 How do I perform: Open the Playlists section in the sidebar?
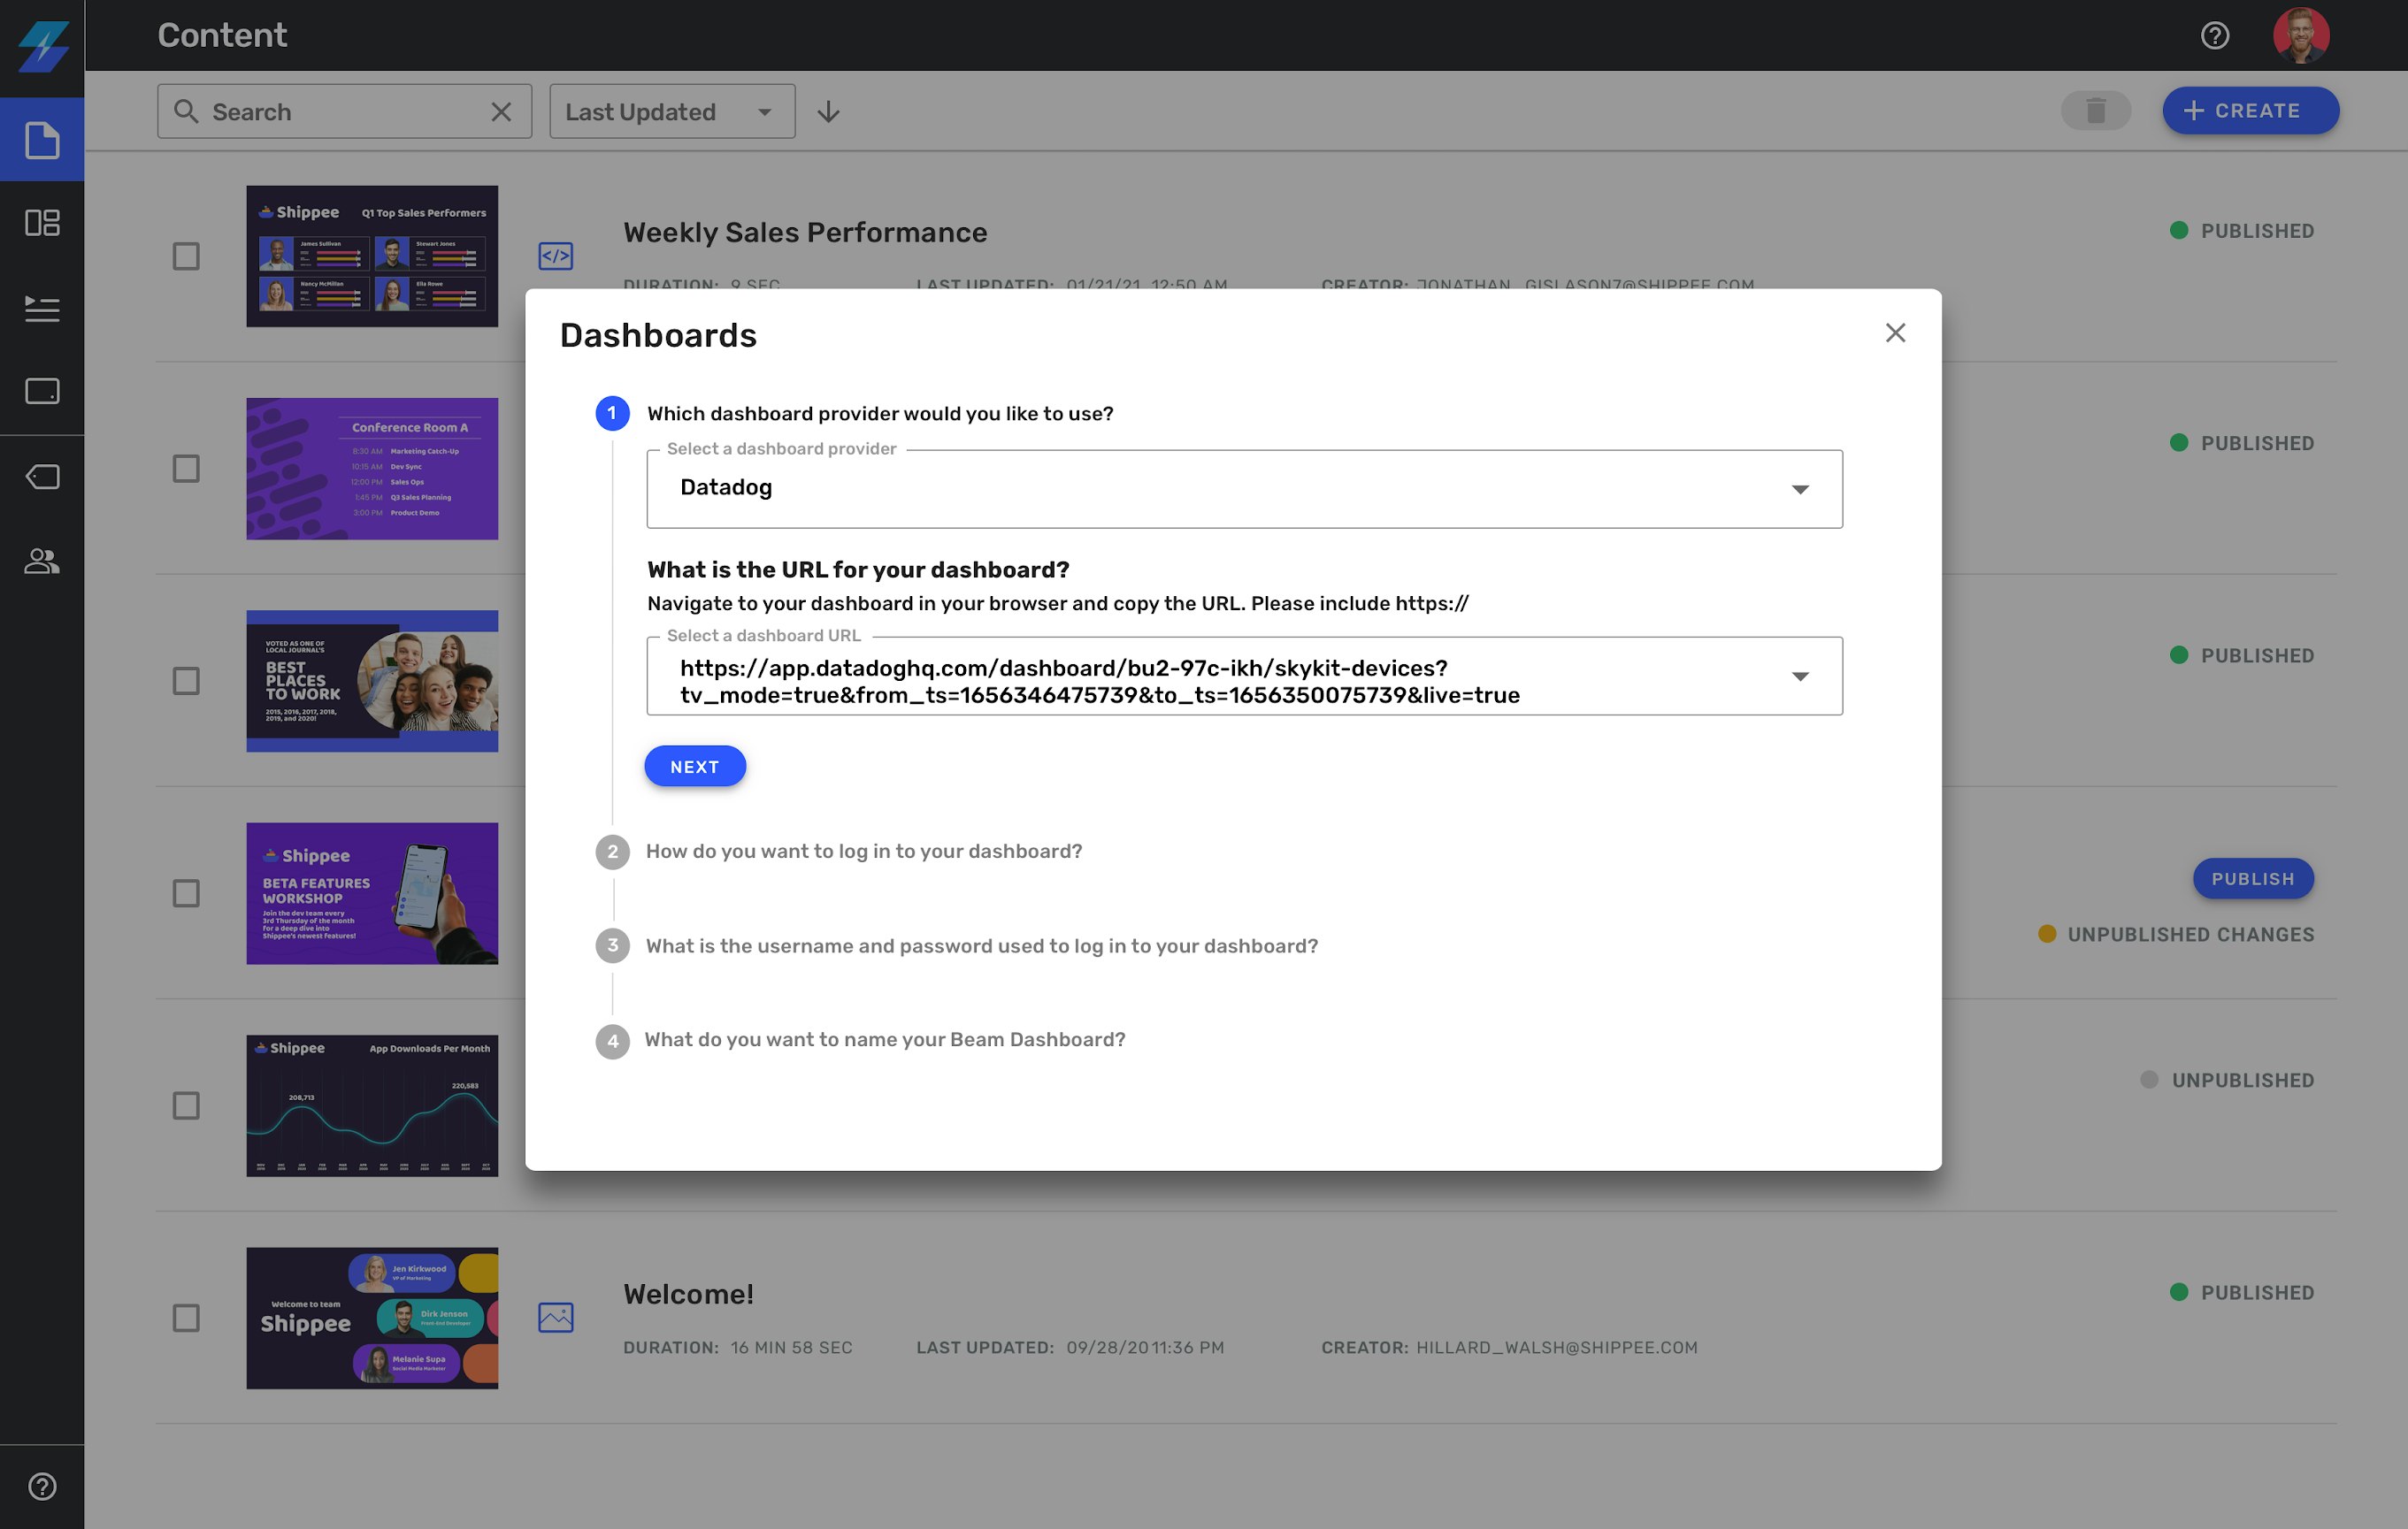[42, 310]
